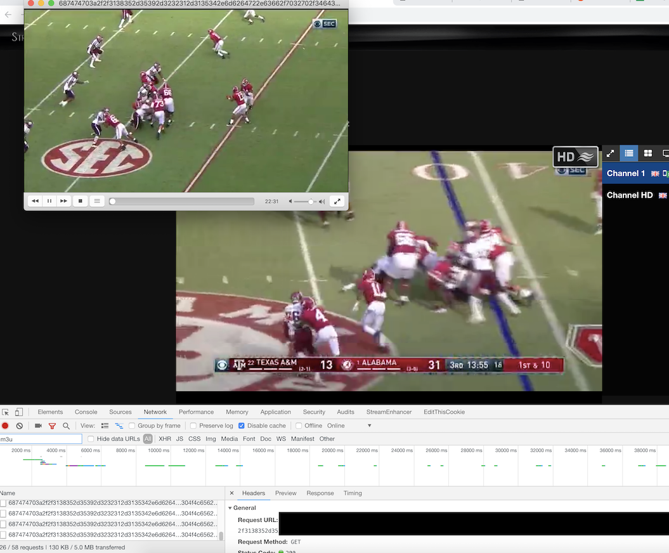
Task: Open the Console tab
Action: tap(86, 412)
